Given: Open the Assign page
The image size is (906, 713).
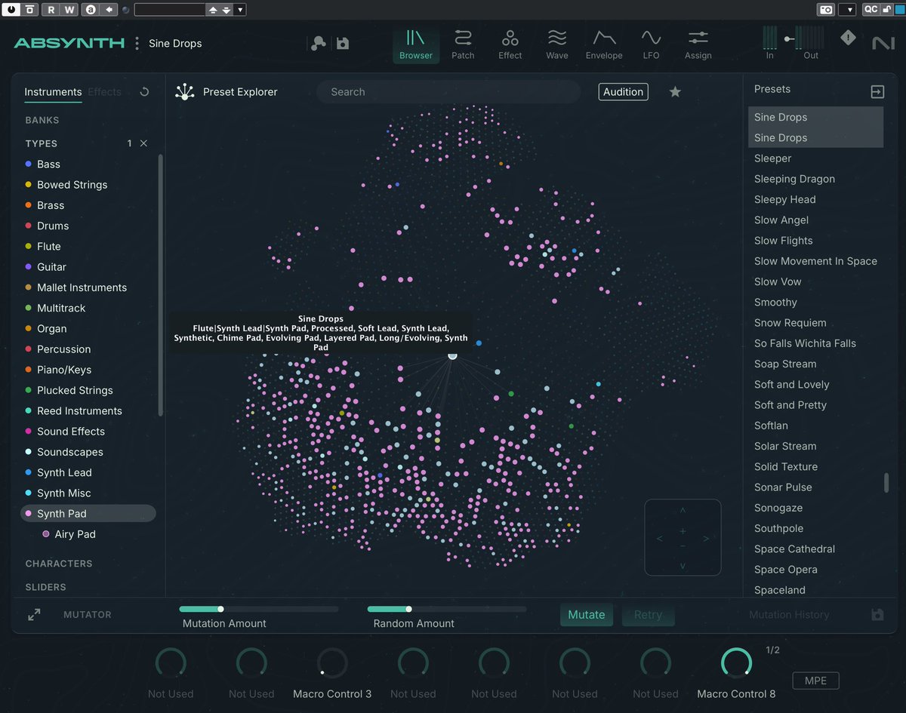Looking at the screenshot, I should pos(698,45).
